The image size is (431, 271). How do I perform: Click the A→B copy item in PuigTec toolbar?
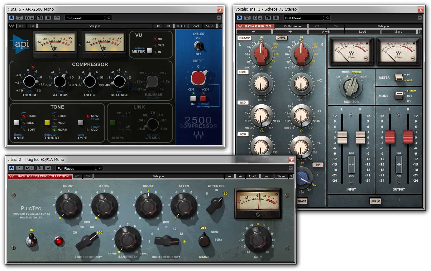252,176
